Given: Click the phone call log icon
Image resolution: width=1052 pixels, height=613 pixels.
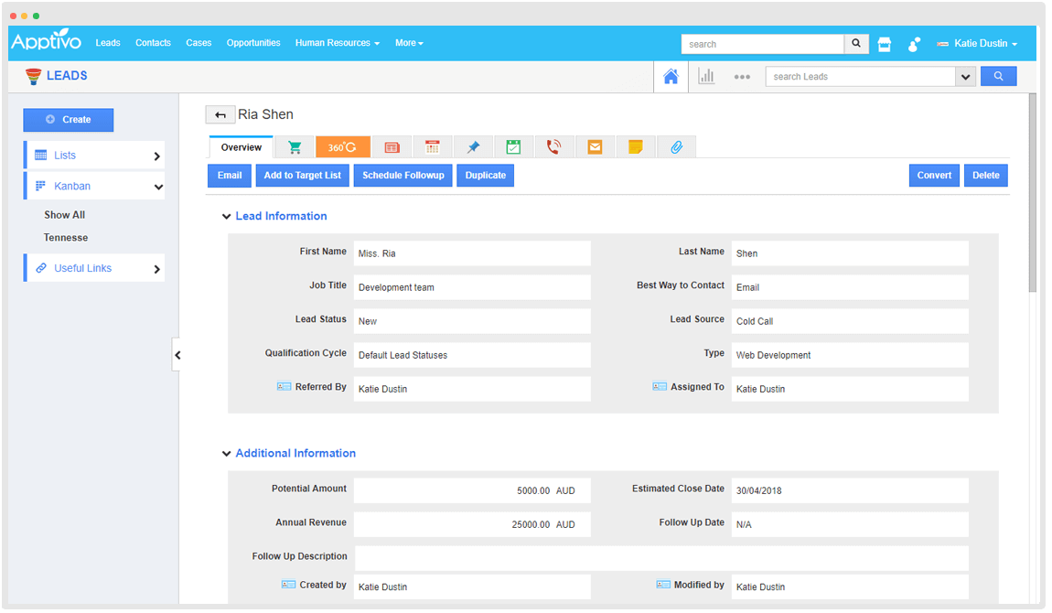Looking at the screenshot, I should click(x=553, y=147).
